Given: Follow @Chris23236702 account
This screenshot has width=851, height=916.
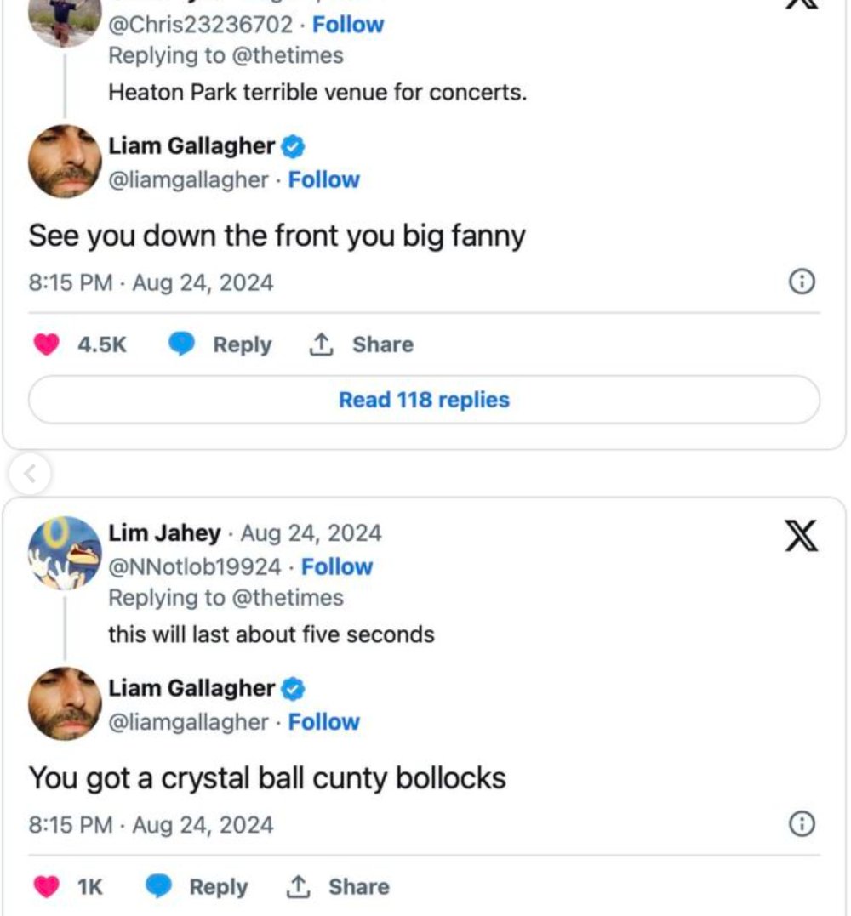Looking at the screenshot, I should pyautogui.click(x=348, y=25).
